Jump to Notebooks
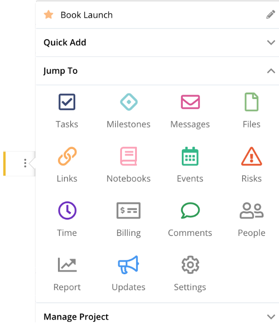 129,165
